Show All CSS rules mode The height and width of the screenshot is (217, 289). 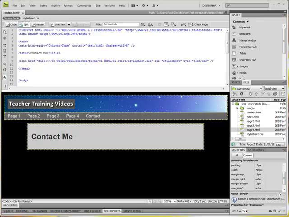[237, 156]
